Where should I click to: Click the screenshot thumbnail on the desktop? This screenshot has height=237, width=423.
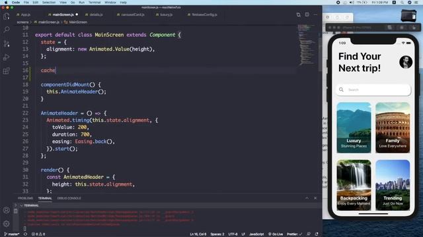tap(408, 16)
